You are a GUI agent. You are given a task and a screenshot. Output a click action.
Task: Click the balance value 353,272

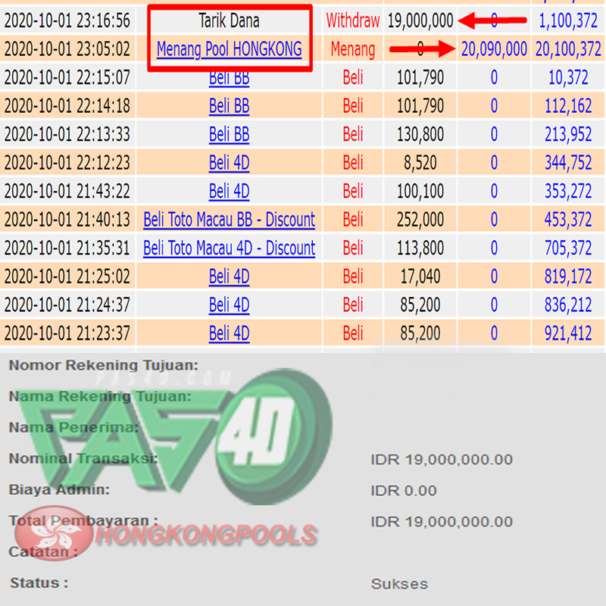point(568,192)
